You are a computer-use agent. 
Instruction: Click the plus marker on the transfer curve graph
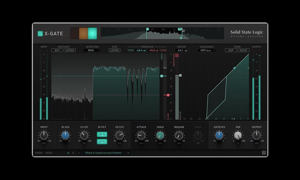[234, 68]
